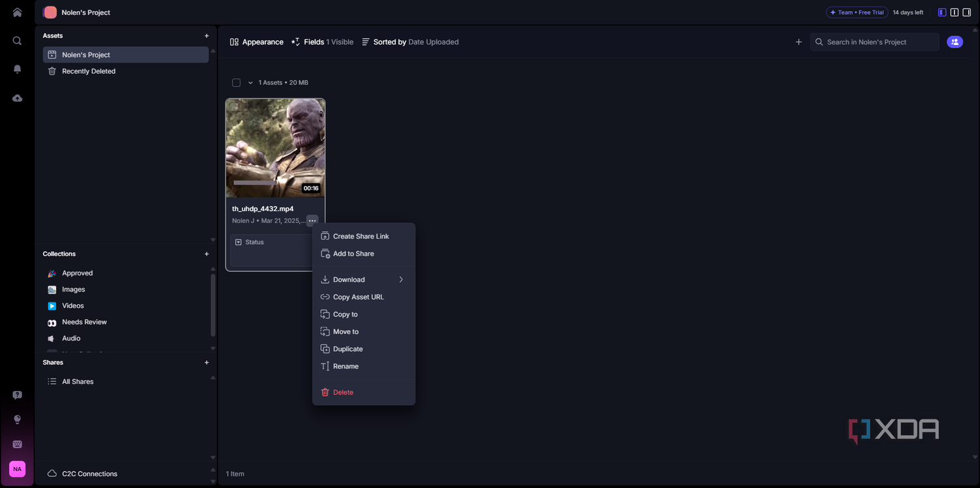Click the Audio collection speaker icon

pos(52,338)
